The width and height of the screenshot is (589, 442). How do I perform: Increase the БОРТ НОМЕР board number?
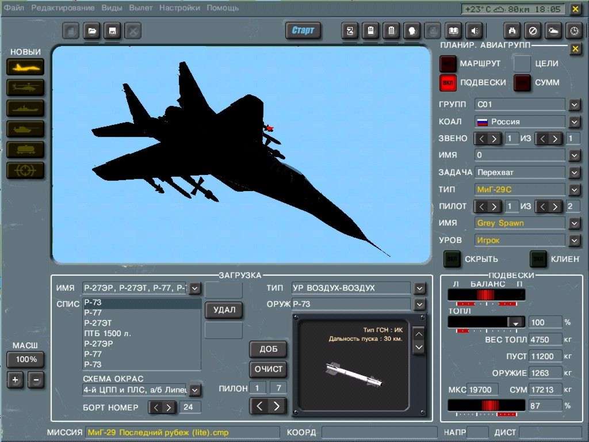(x=169, y=407)
